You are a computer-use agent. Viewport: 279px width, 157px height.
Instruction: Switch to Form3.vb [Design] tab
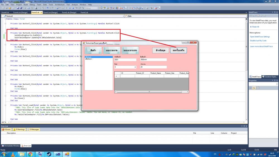coord(50,13)
